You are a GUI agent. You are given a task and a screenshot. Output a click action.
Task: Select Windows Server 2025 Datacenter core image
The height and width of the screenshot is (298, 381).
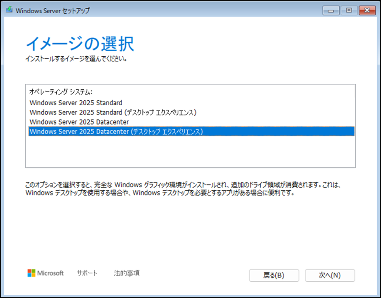point(191,122)
